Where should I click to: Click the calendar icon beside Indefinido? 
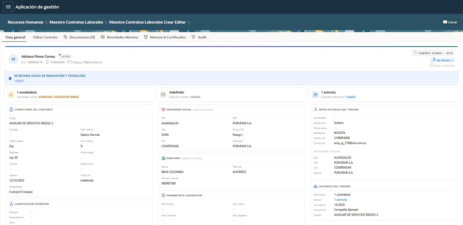pos(163,95)
